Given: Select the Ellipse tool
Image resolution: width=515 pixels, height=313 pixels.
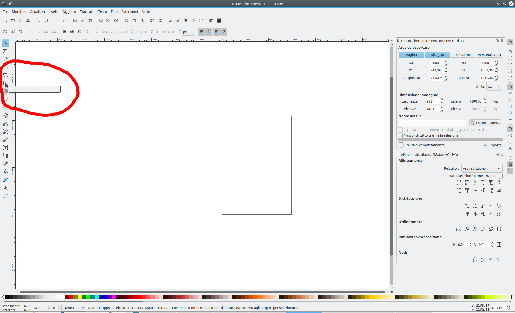Looking at the screenshot, I should click(6, 99).
